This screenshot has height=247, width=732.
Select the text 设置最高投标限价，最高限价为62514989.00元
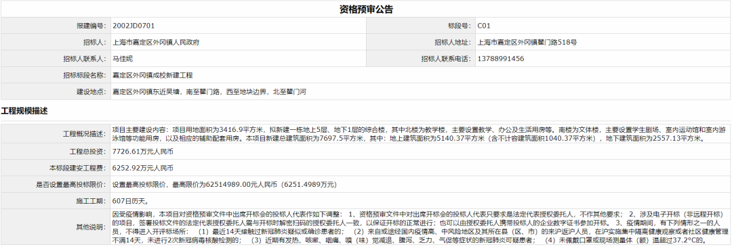(x=224, y=185)
